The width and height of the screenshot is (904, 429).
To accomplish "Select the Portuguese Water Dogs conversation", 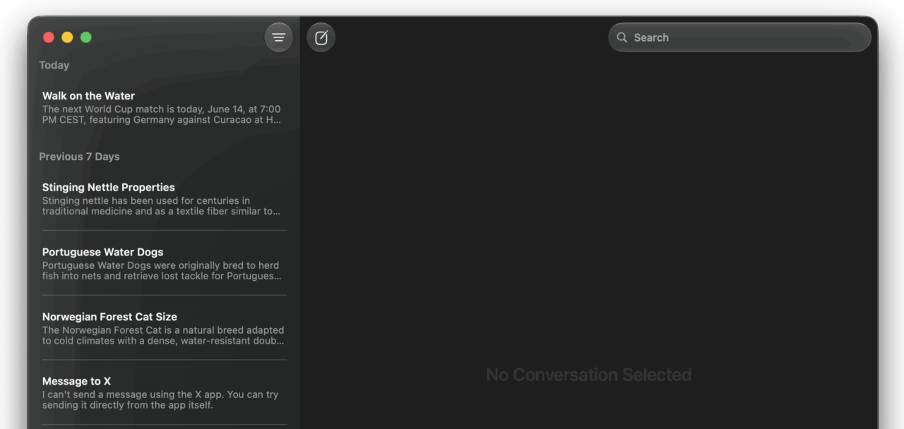I will [165, 264].
